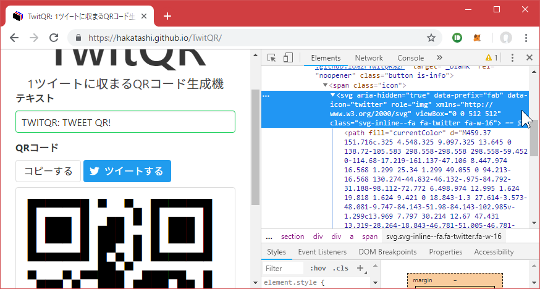Select 'span' in the DOM breadcrumb

coord(369,237)
